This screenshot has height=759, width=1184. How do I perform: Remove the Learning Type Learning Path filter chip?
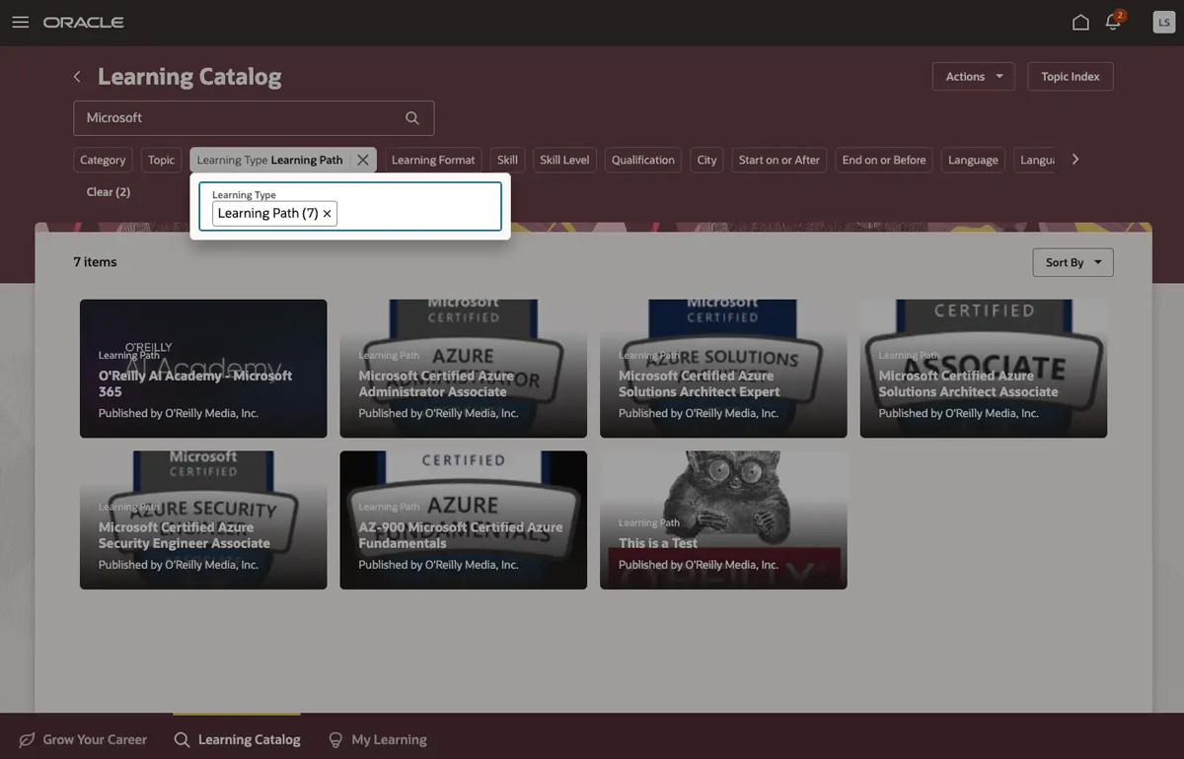click(x=363, y=160)
